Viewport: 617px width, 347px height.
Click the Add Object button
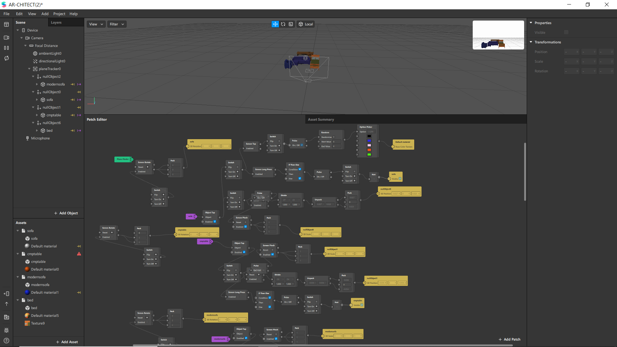[x=66, y=213]
